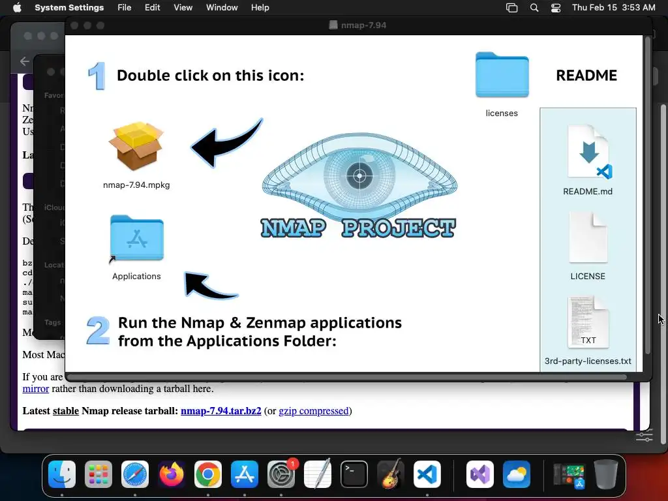Open System Settings from the Dock
668x501 pixels.
tap(281, 474)
